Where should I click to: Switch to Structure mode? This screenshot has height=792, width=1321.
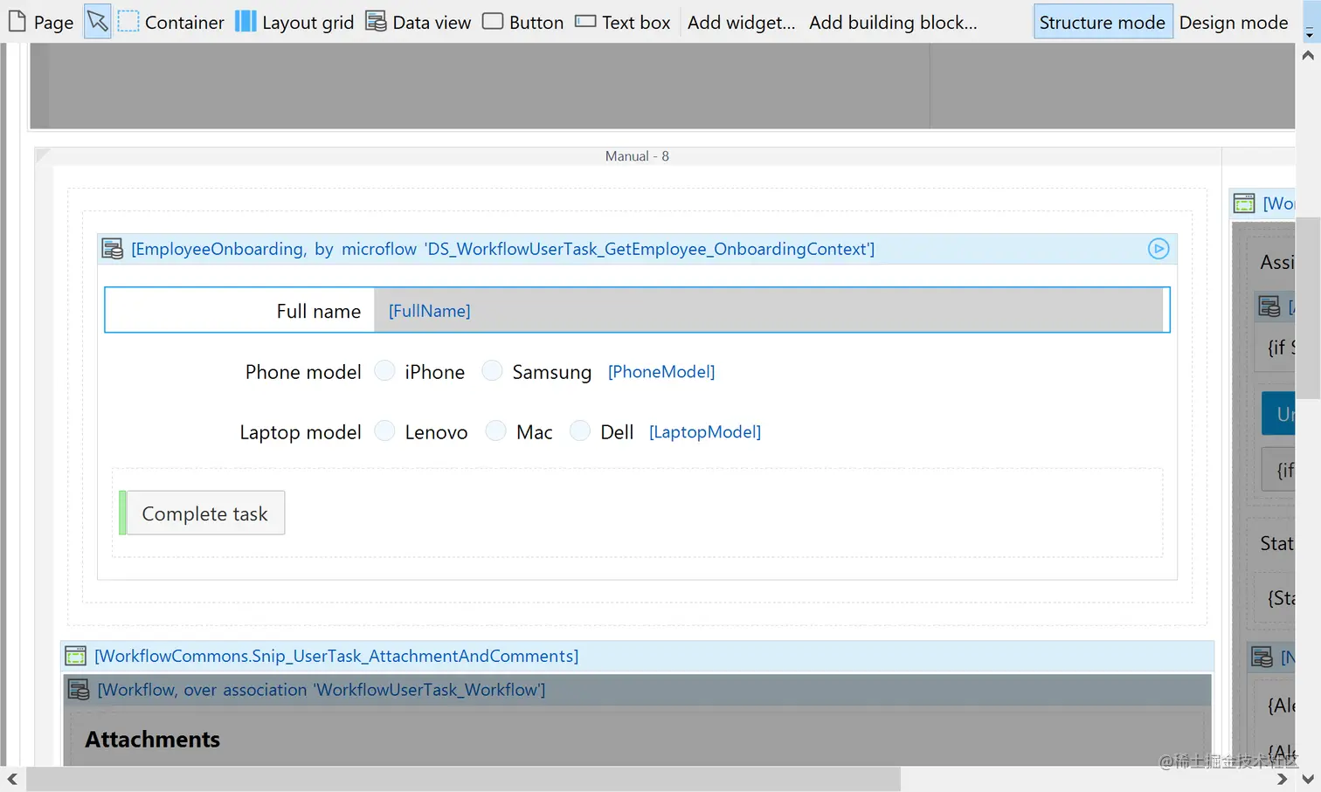[x=1103, y=22]
